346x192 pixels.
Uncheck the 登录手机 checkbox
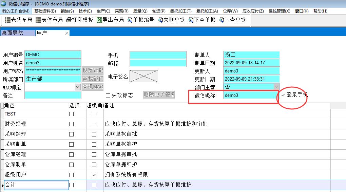(283, 95)
